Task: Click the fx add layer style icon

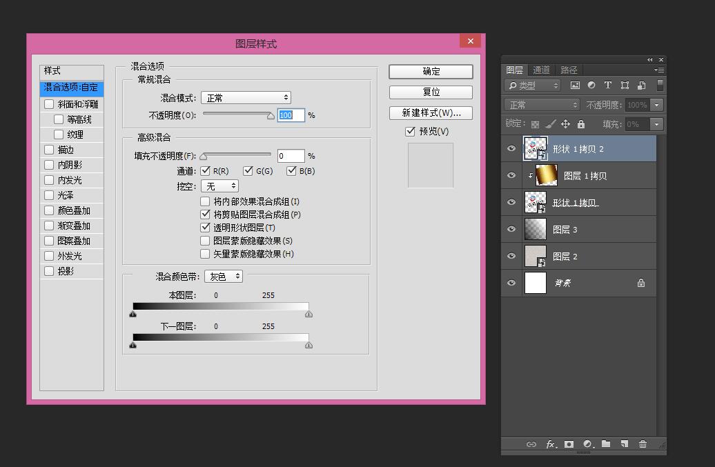Action: (551, 444)
